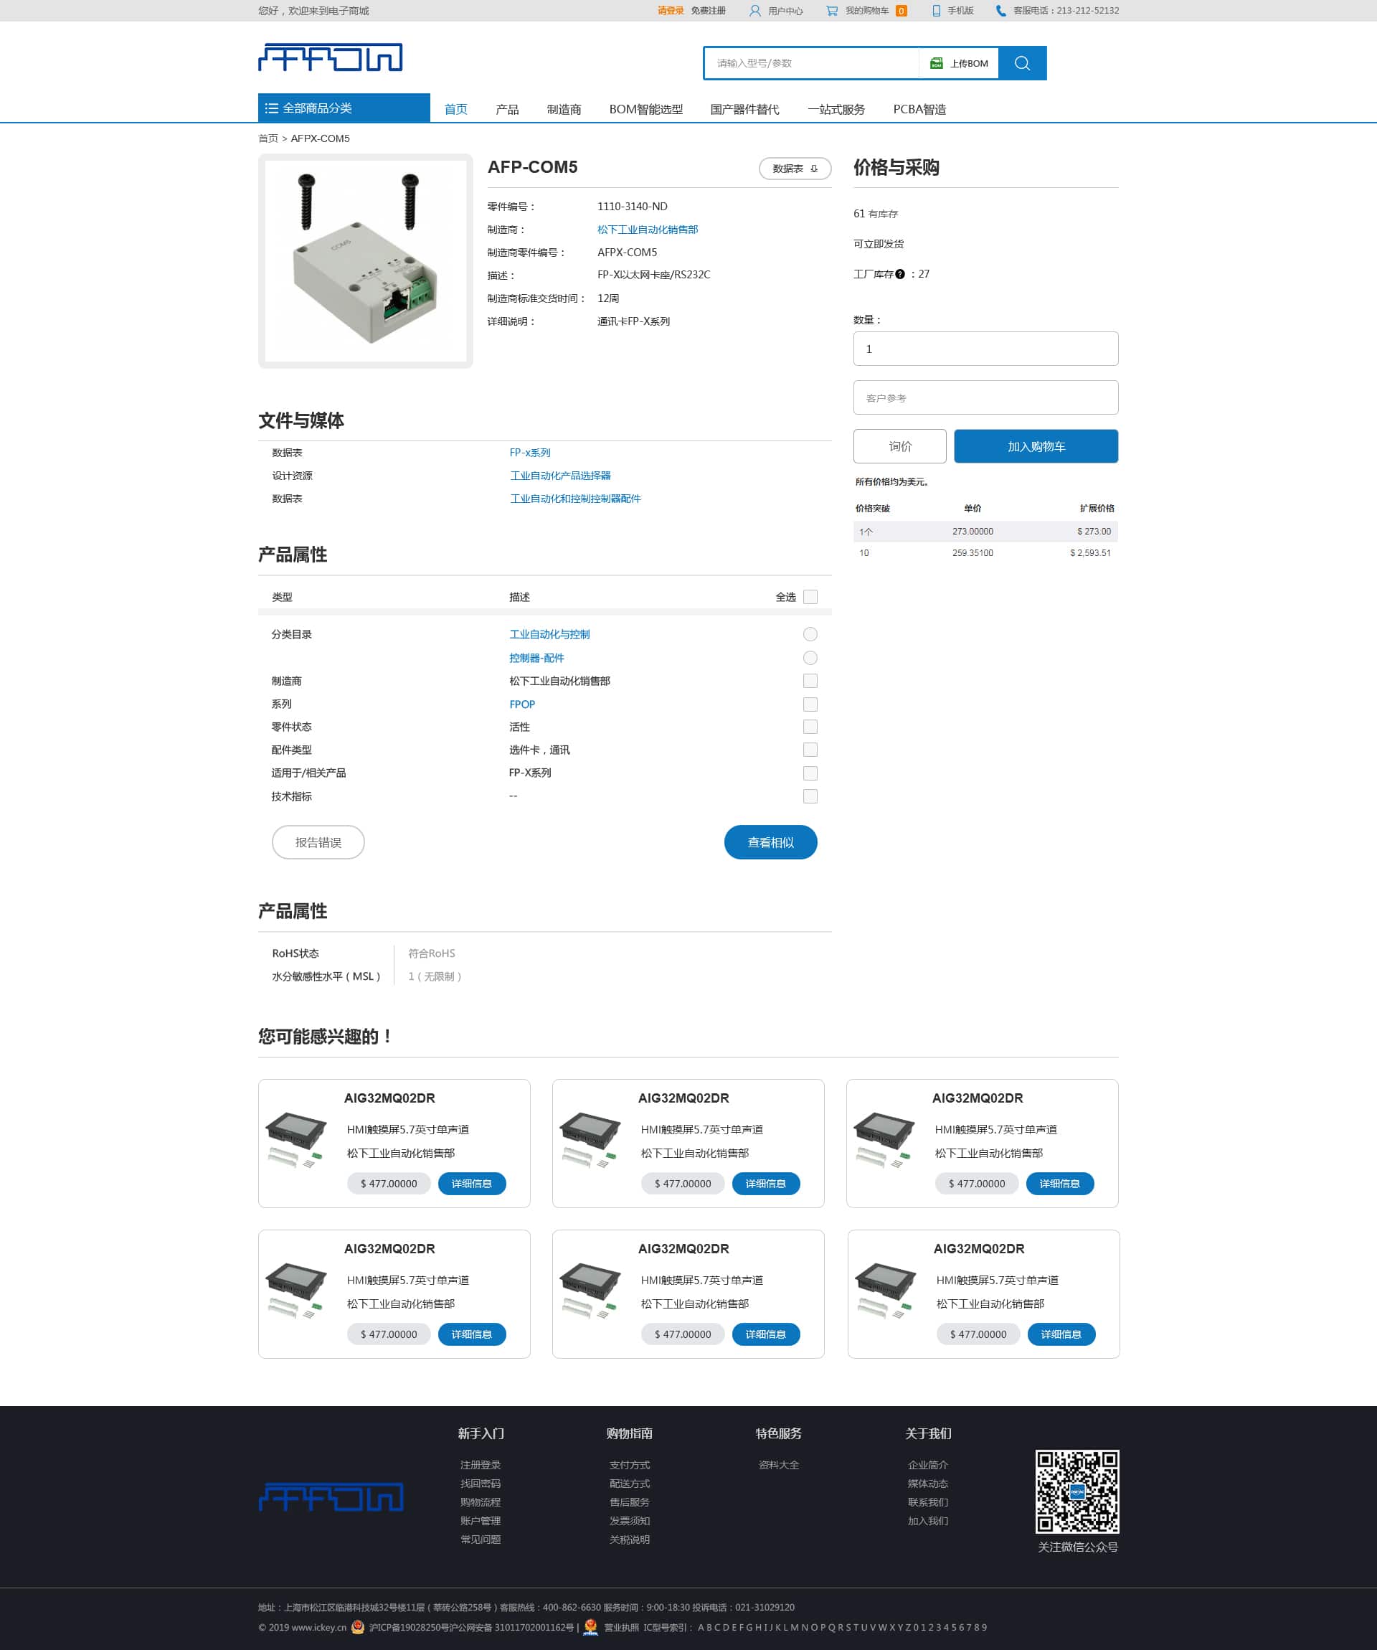Toggle the 全选 select-all checkbox

pos(810,597)
